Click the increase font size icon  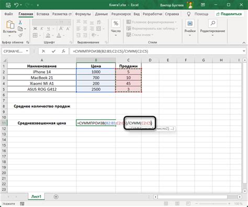[x=61, y=29]
